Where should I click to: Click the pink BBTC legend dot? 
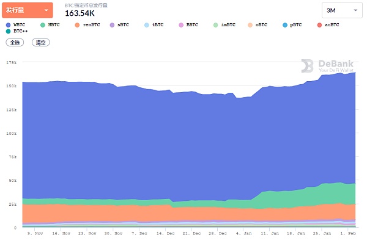[x=181, y=24]
